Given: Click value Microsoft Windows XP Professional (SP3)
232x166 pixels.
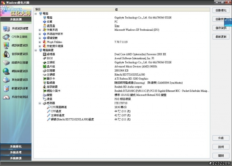Looking at the screenshot, I should click(137, 30).
